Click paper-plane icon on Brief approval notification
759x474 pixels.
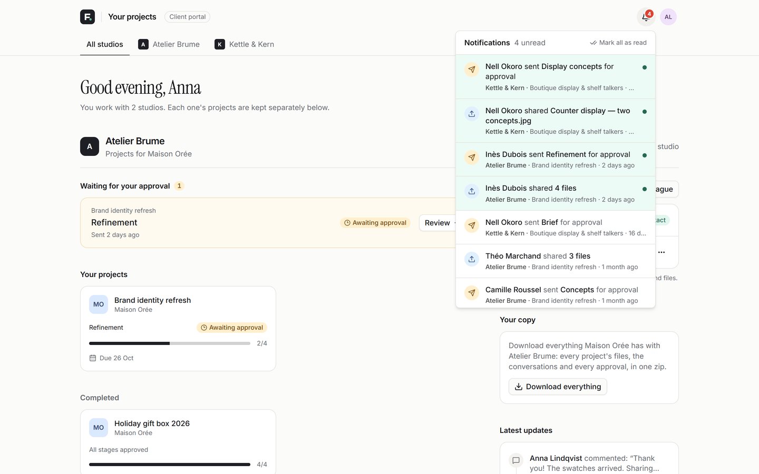[x=472, y=225]
